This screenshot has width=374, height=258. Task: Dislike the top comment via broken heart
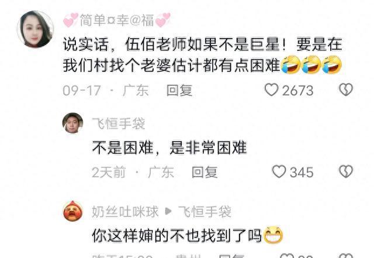346,90
